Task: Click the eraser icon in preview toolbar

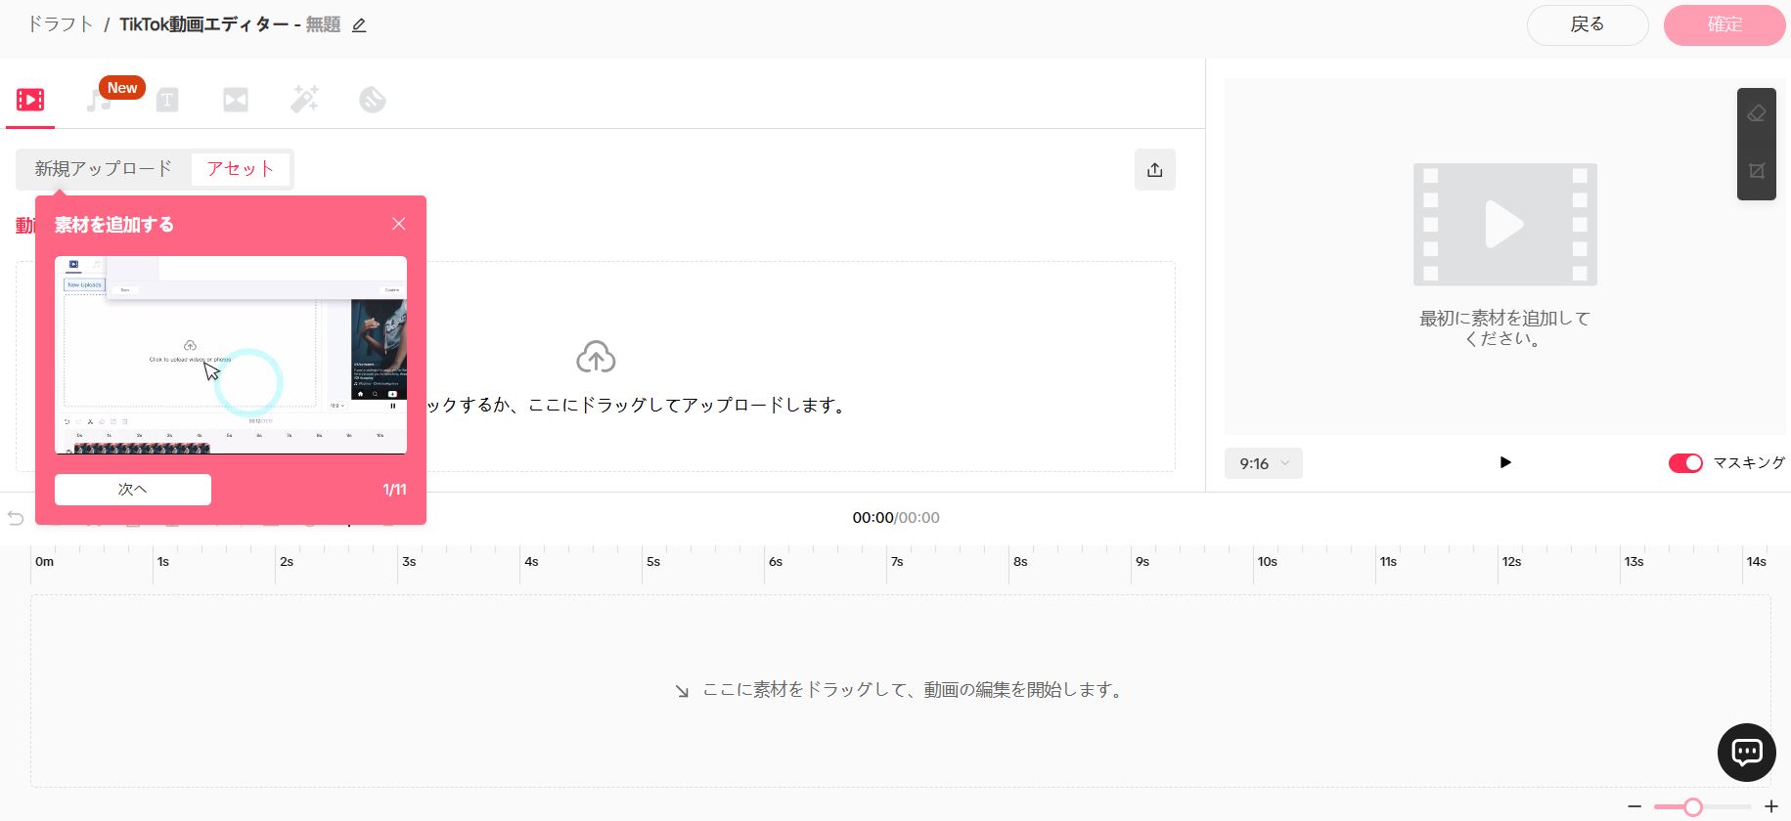Action: pyautogui.click(x=1756, y=114)
